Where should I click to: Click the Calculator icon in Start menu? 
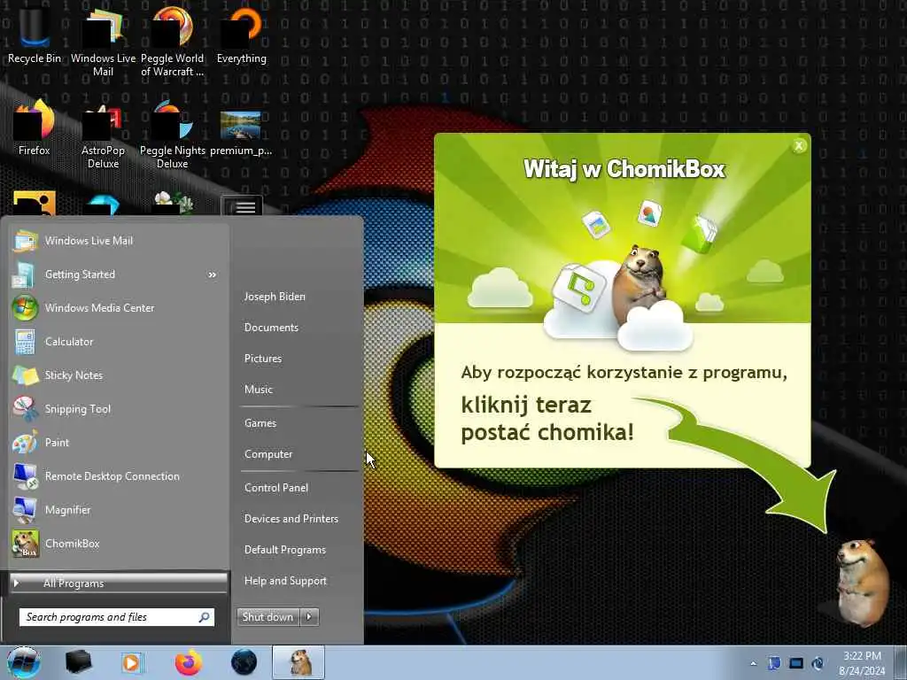click(x=25, y=342)
